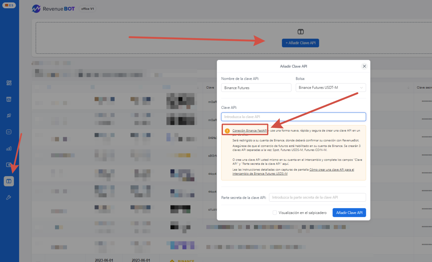432x262 pixels.
Task: Select the oXub key cell
Action: [x=212, y=210]
